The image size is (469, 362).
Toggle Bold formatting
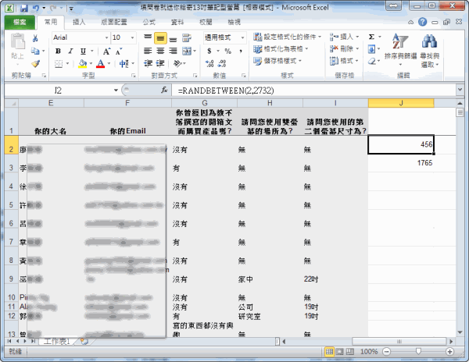(x=58, y=51)
